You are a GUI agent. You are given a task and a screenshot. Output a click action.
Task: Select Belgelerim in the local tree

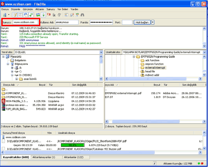[x=20, y=60]
